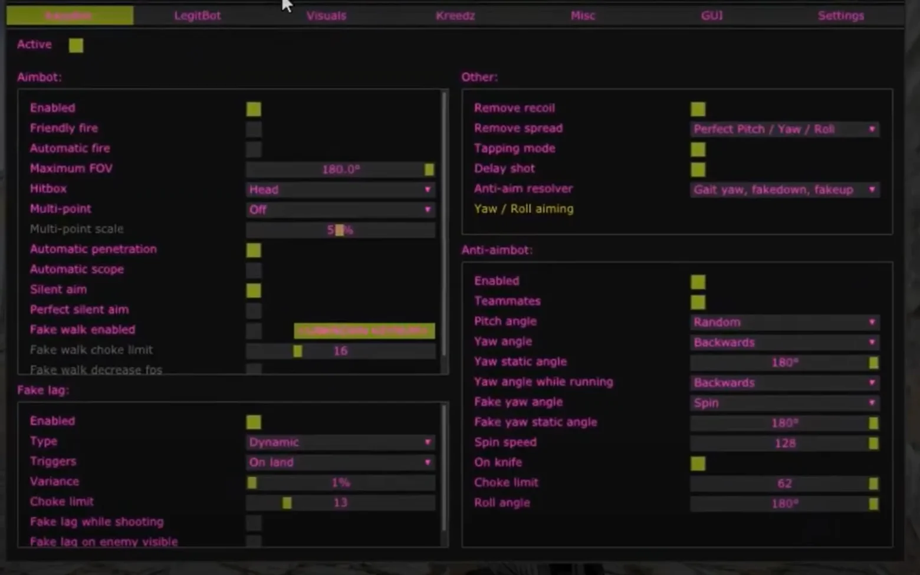Toggle the top Active checkbox
The image size is (920, 575).
point(76,45)
